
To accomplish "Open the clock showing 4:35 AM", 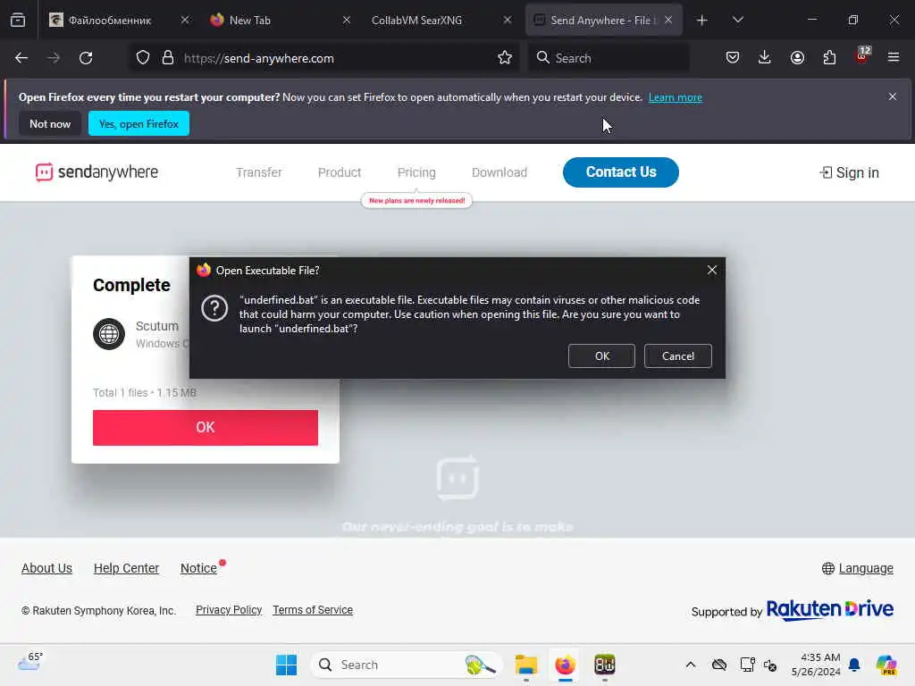I will (816, 665).
